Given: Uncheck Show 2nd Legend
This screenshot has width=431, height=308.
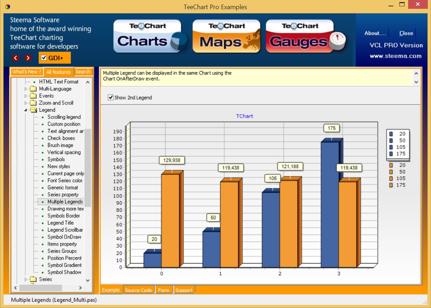Looking at the screenshot, I should coord(111,98).
